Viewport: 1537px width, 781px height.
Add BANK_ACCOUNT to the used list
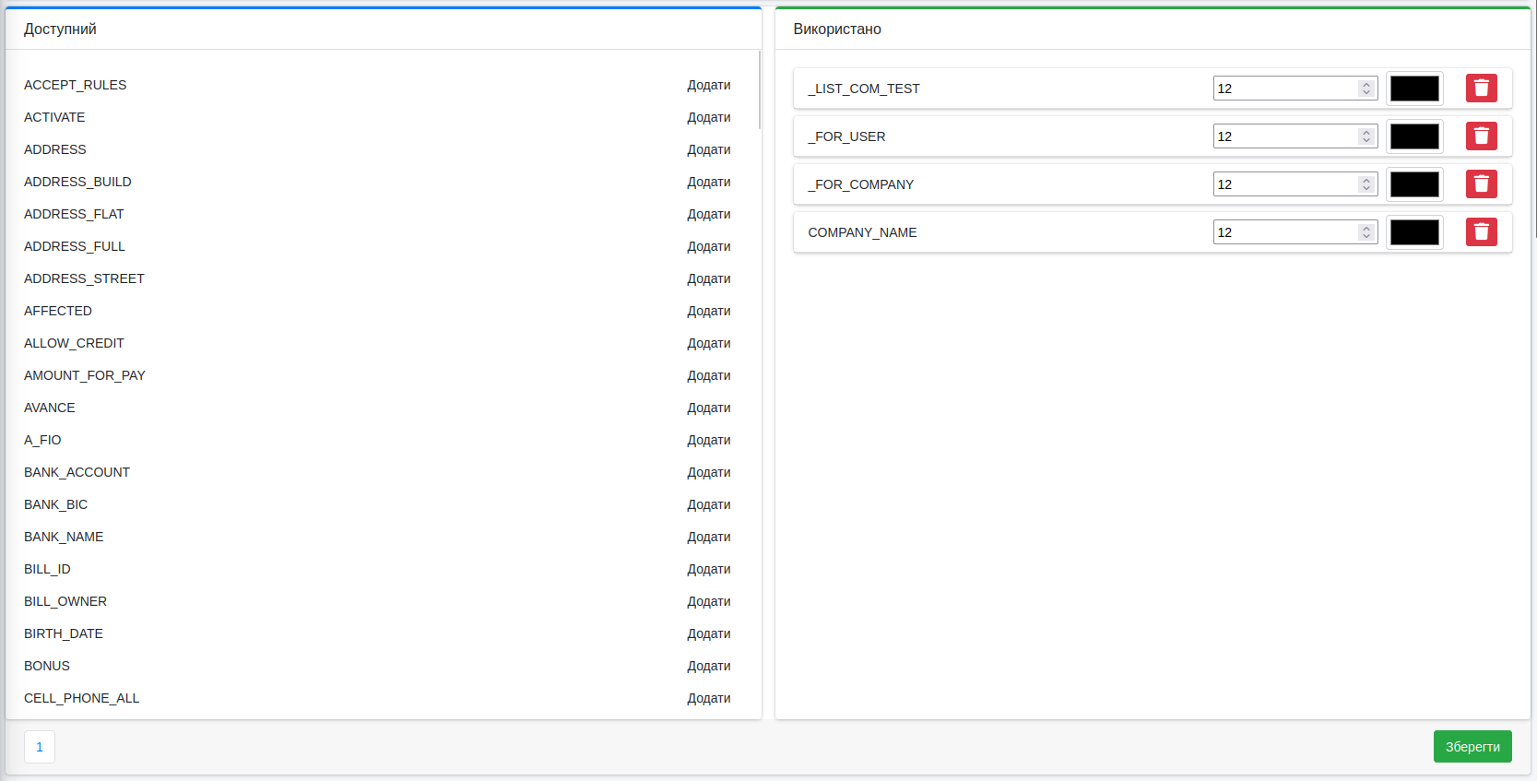click(708, 472)
